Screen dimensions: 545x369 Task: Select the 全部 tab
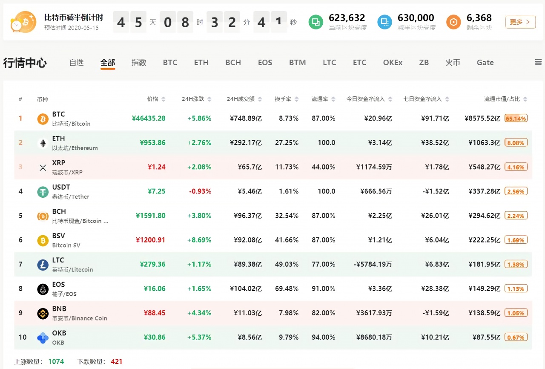pyautogui.click(x=108, y=62)
